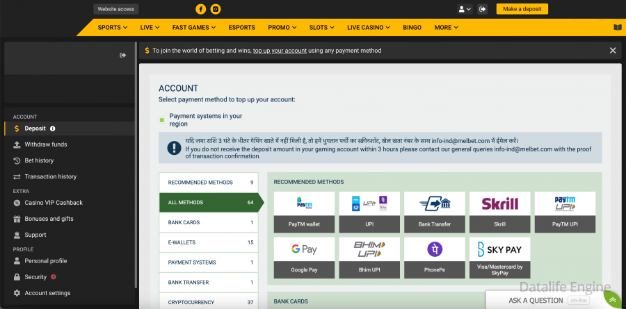Choose the PhonePe payment method

[x=434, y=258]
